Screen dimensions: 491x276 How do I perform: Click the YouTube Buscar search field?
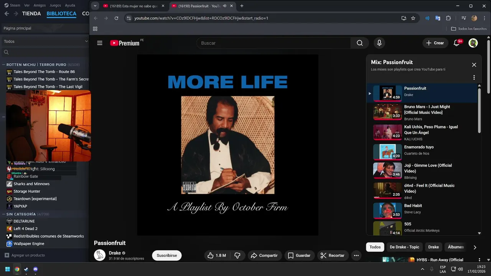click(273, 43)
